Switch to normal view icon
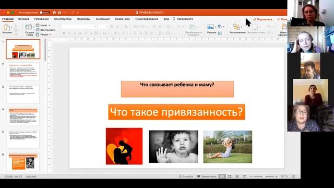The height and width of the screenshot is (188, 334). coord(222,177)
